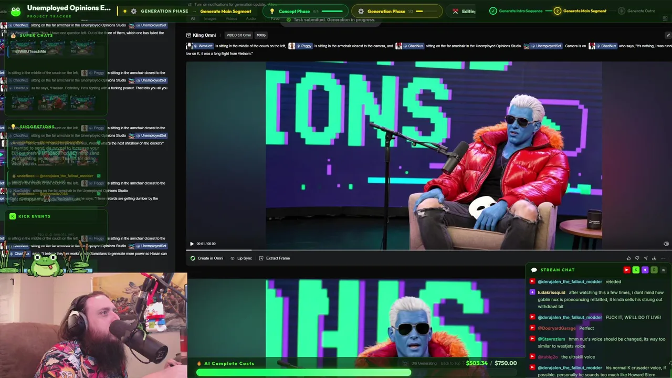Open the more options dots under video

click(663, 258)
